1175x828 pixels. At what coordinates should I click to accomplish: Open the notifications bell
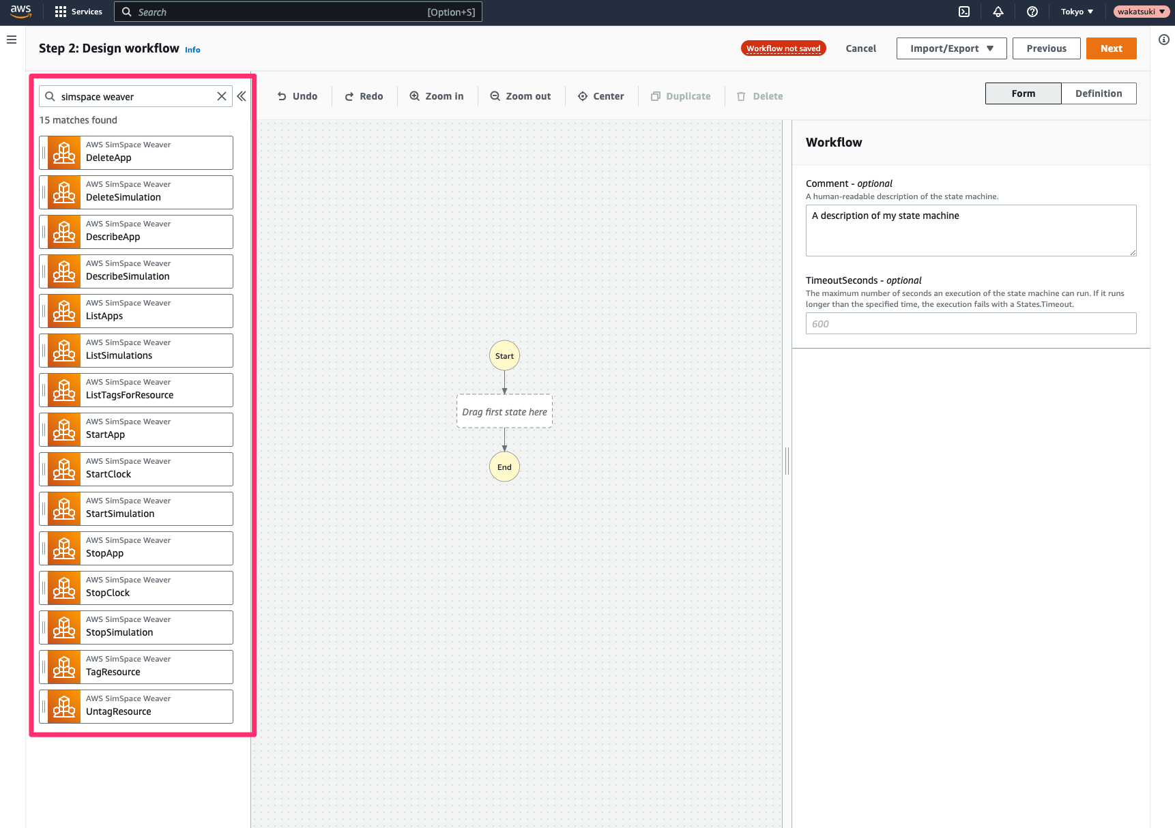(998, 12)
